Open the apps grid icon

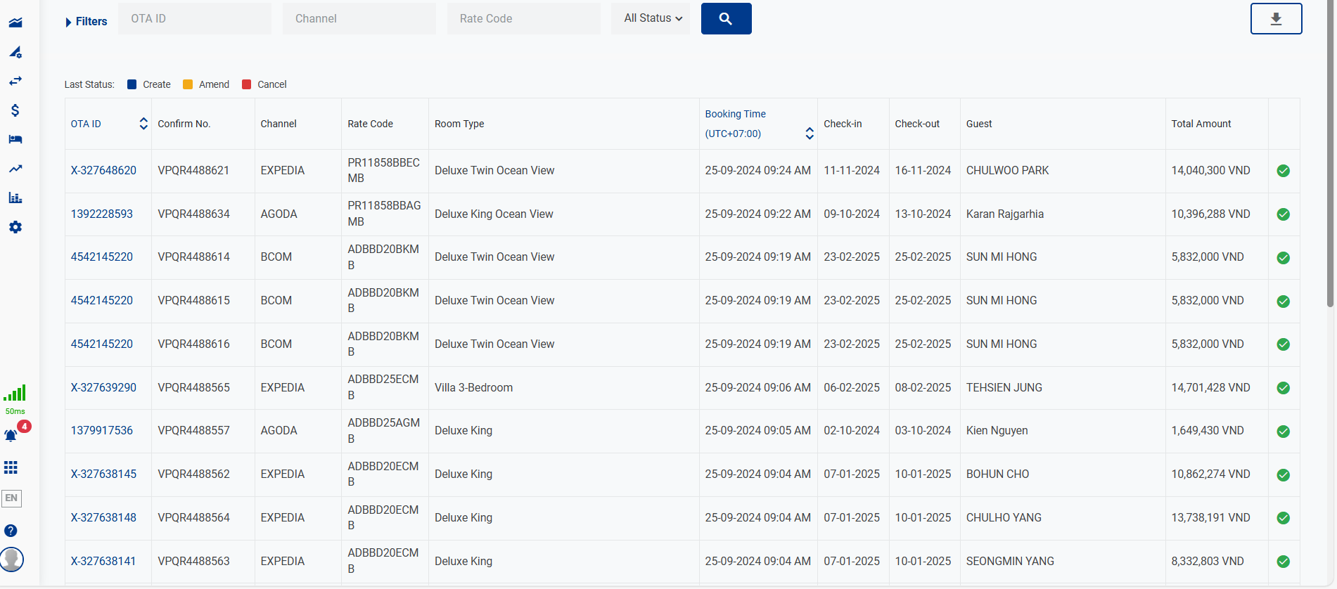(x=11, y=468)
